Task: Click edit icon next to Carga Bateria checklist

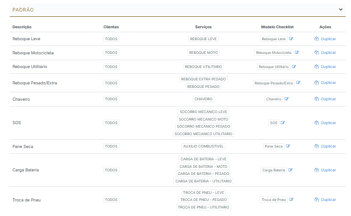Action: (290, 170)
